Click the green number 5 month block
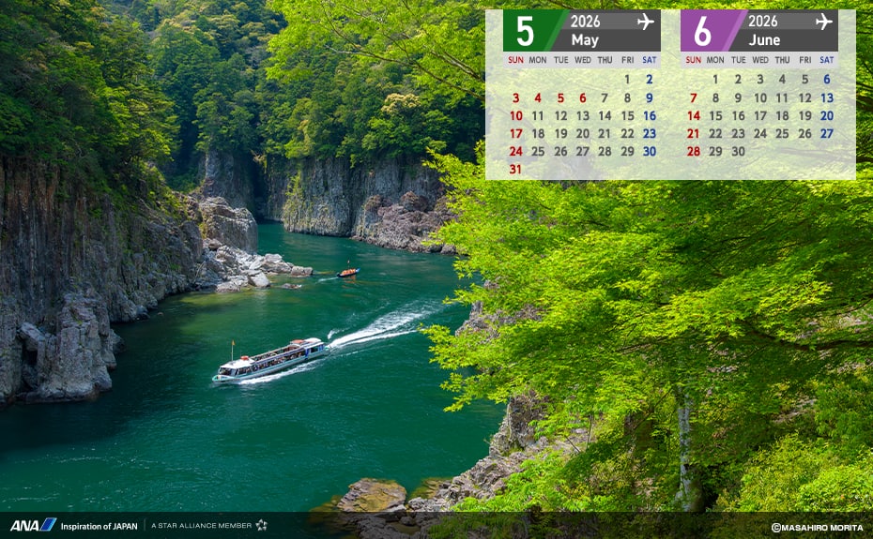The height and width of the screenshot is (539, 873). [526, 31]
